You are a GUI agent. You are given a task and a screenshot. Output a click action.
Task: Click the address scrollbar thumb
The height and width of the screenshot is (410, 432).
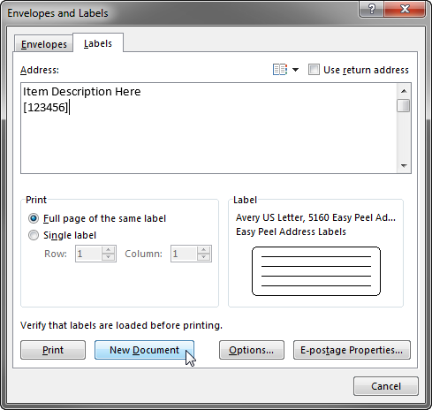coord(403,106)
